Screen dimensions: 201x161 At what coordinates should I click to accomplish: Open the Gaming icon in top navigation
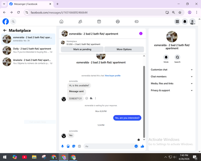pyautogui.click(x=137, y=21)
